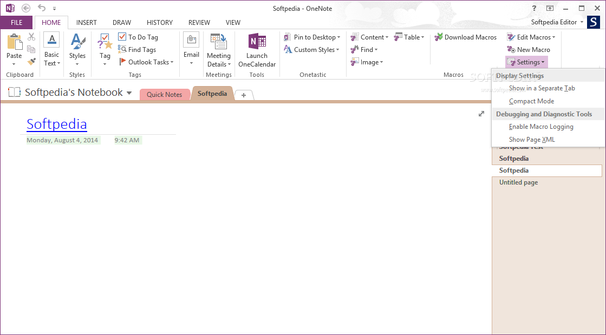Click Custom Styles icon
This screenshot has width=606, height=335.
coord(288,49)
